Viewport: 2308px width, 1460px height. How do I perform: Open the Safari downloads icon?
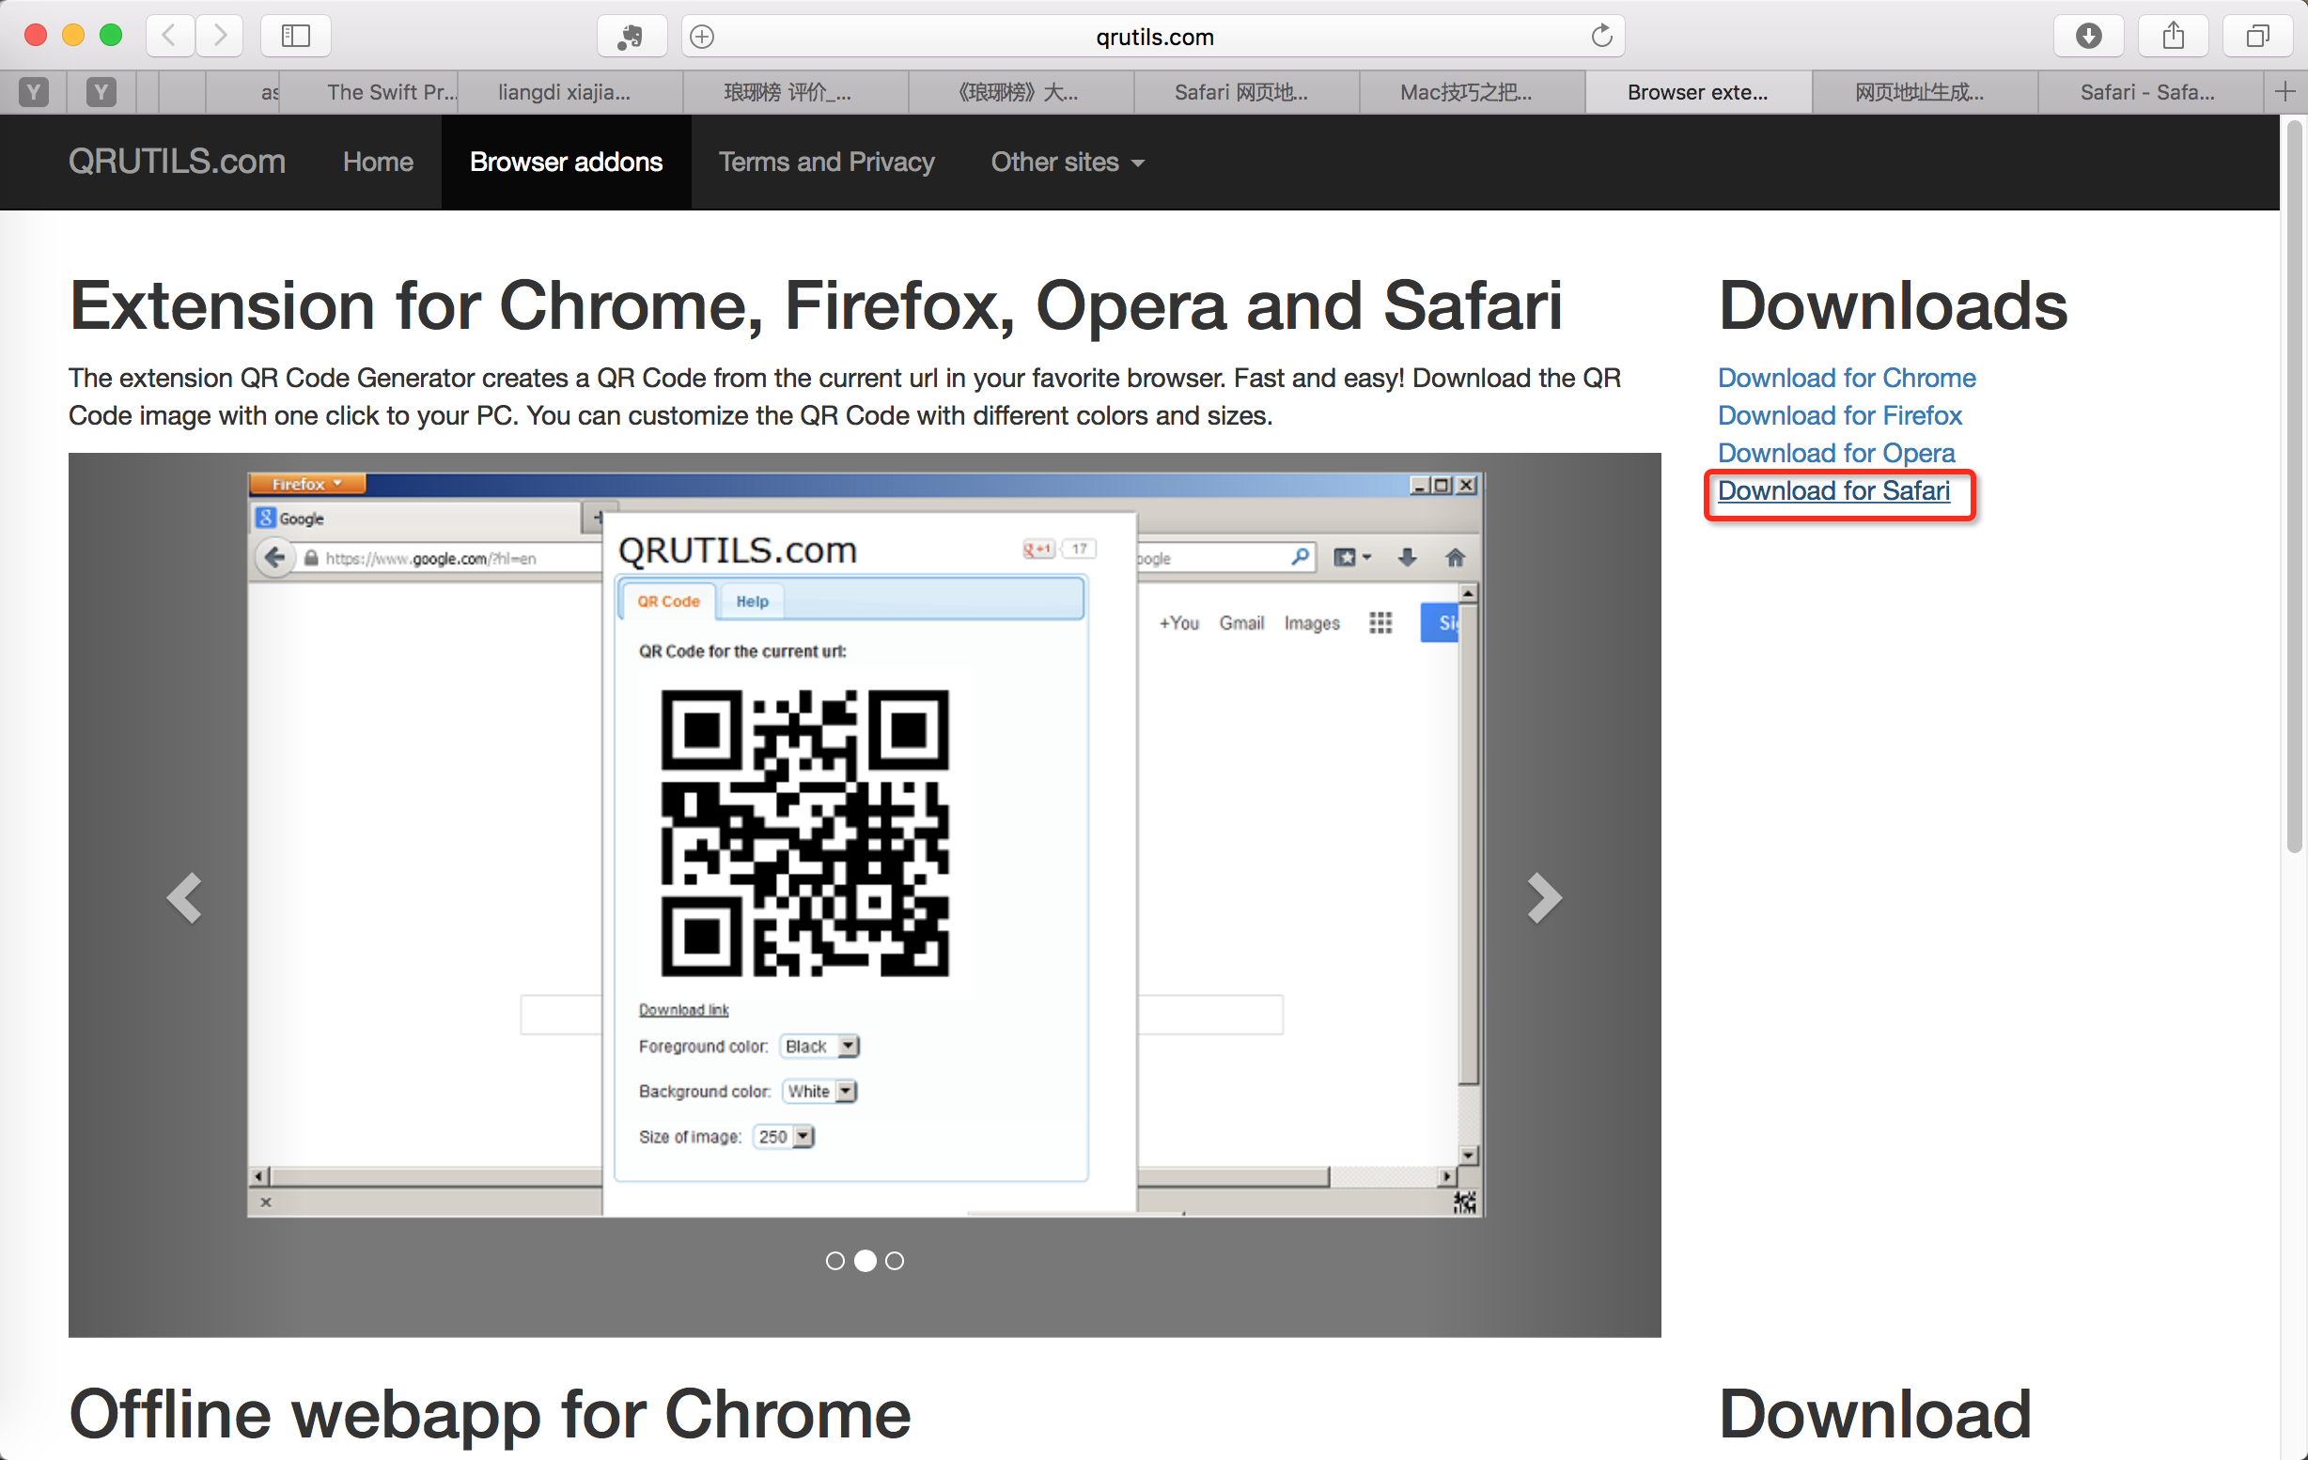(x=2088, y=37)
